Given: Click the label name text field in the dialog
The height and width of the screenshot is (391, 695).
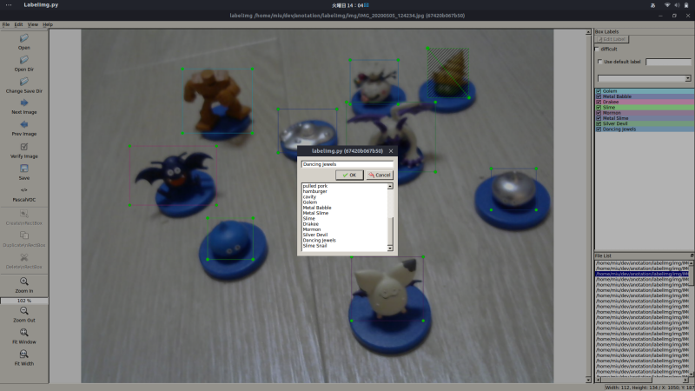Looking at the screenshot, I should click(347, 164).
